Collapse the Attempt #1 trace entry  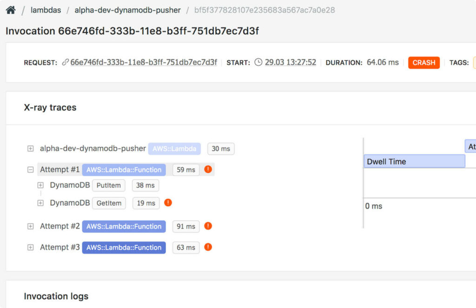(x=30, y=169)
